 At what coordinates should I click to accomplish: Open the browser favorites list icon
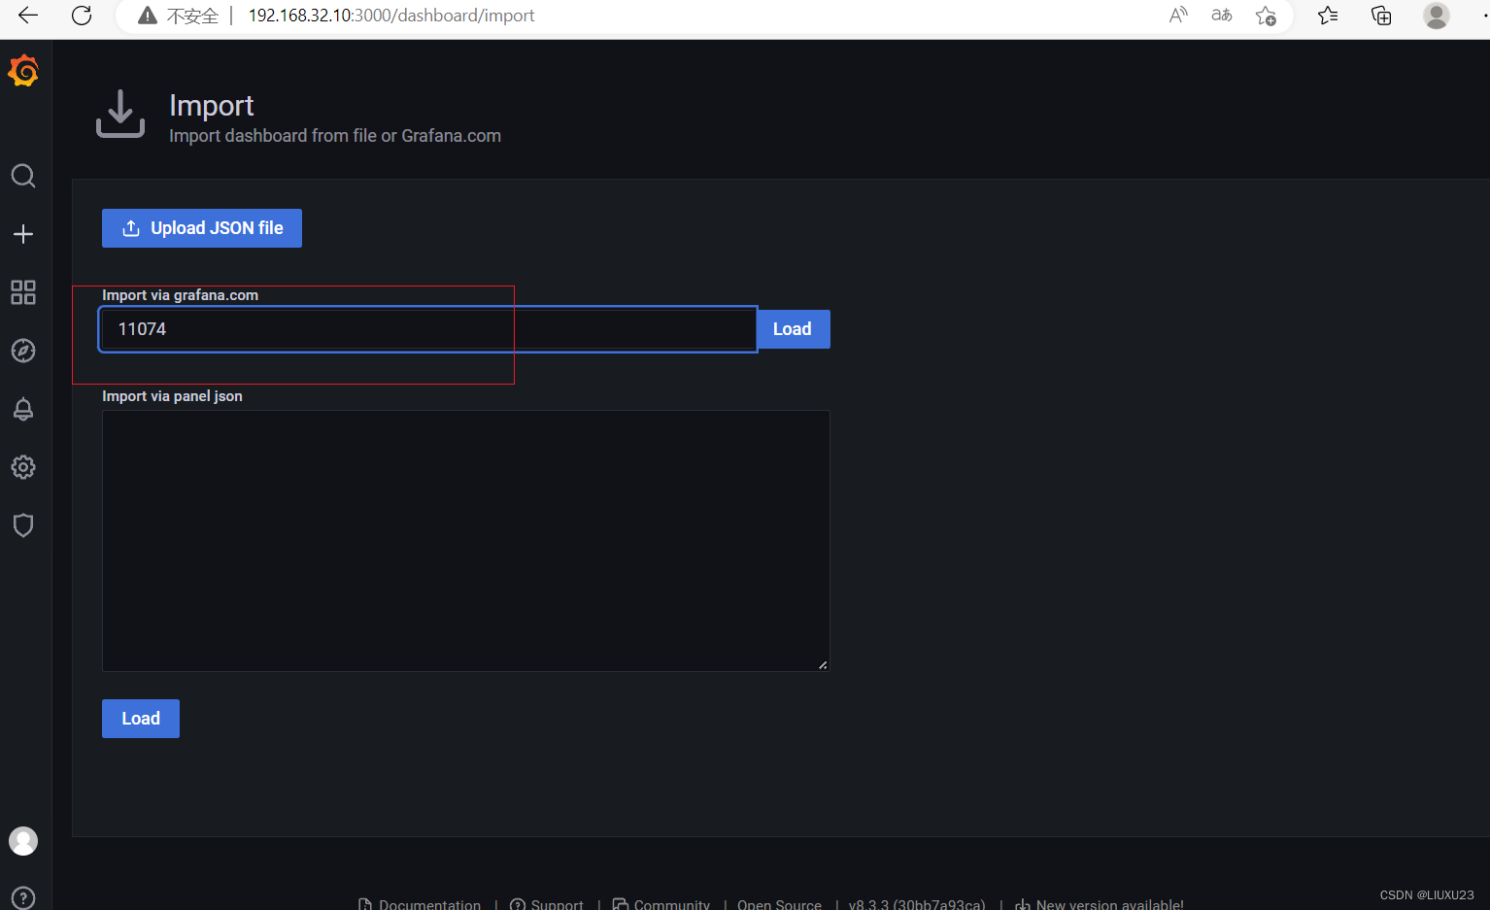(x=1328, y=16)
